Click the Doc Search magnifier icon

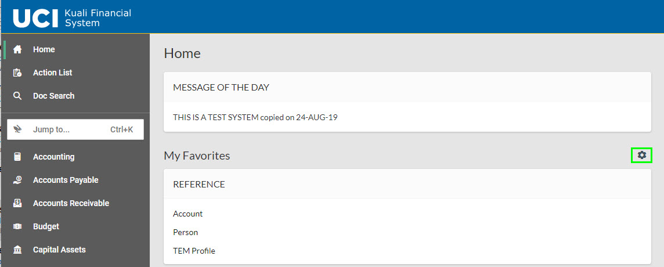click(17, 96)
